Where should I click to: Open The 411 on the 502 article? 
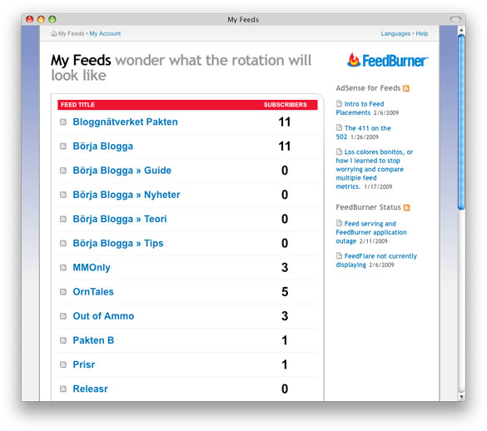[364, 132]
